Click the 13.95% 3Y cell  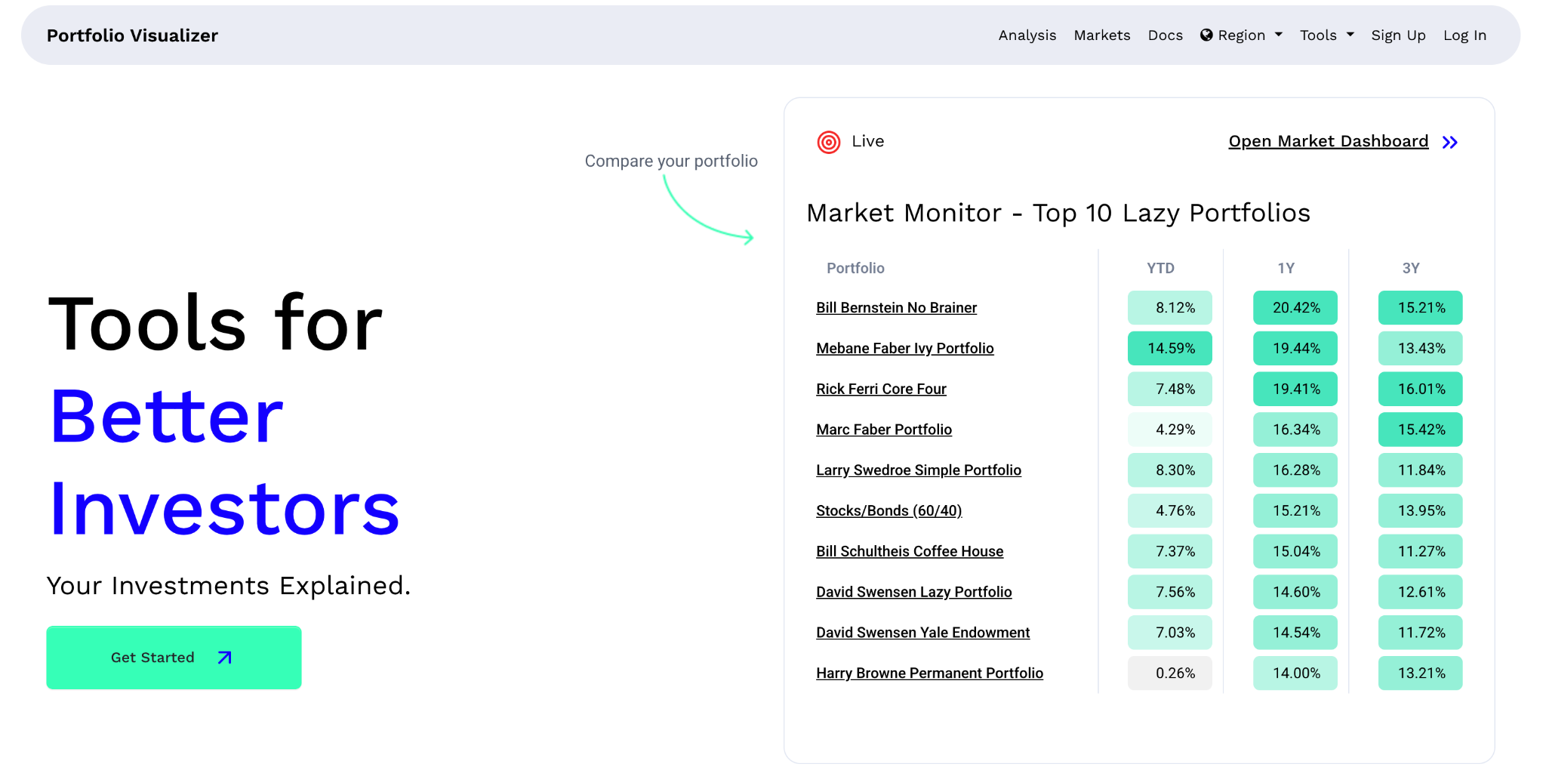(x=1420, y=511)
